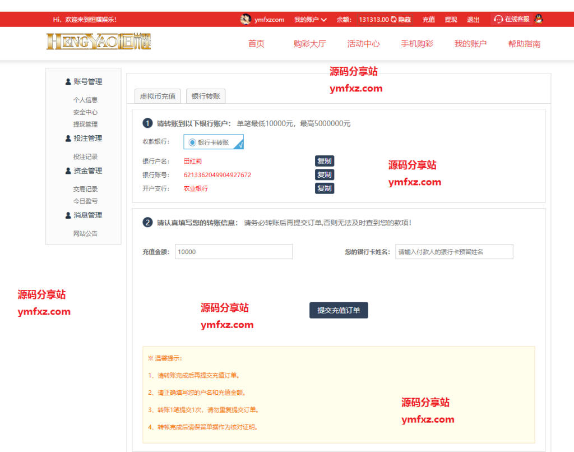Select the 银行卡转账 radio button
574x452 pixels.
tap(191, 142)
